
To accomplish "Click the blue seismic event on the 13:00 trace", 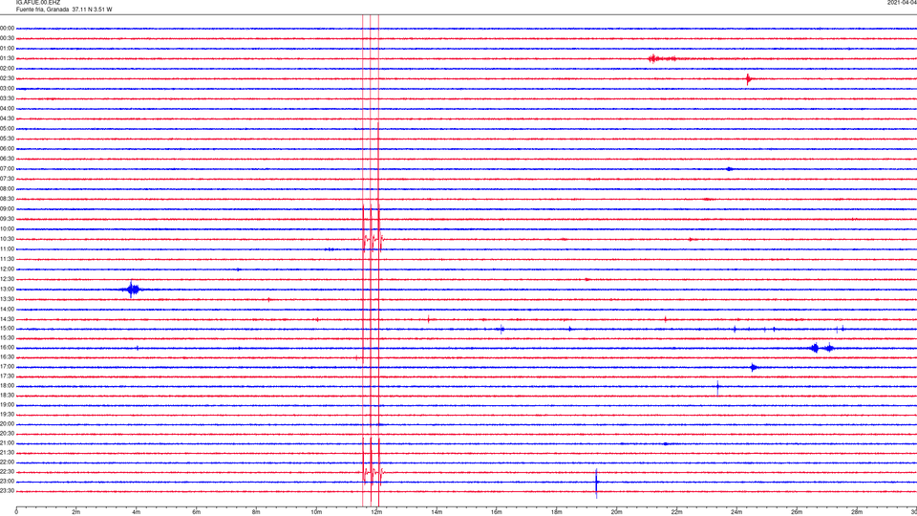I will [x=132, y=289].
